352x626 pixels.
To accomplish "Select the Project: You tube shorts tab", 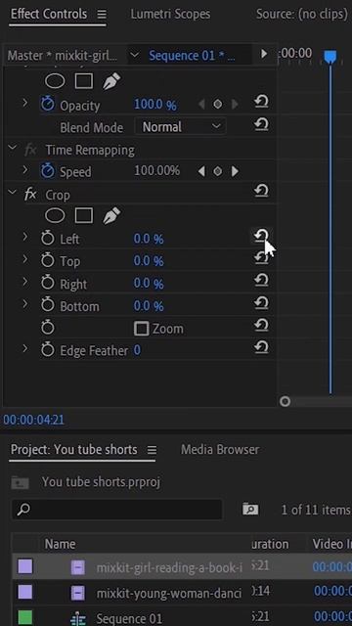I will [x=74, y=450].
